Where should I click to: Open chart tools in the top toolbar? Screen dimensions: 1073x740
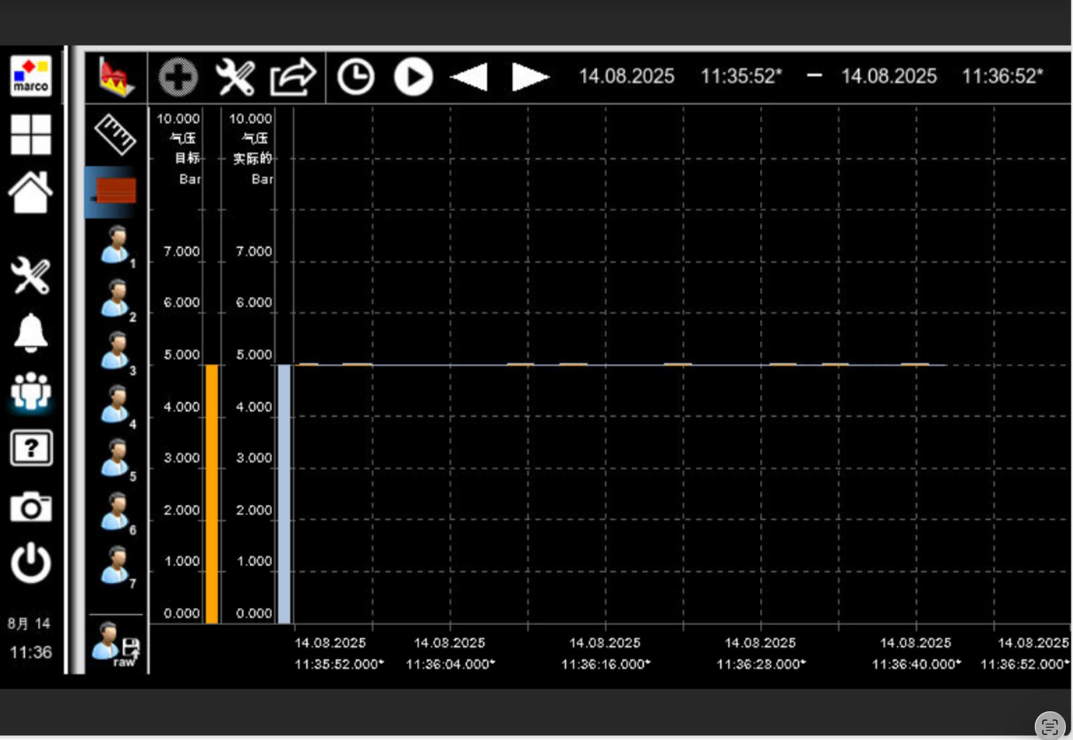pyautogui.click(x=235, y=77)
